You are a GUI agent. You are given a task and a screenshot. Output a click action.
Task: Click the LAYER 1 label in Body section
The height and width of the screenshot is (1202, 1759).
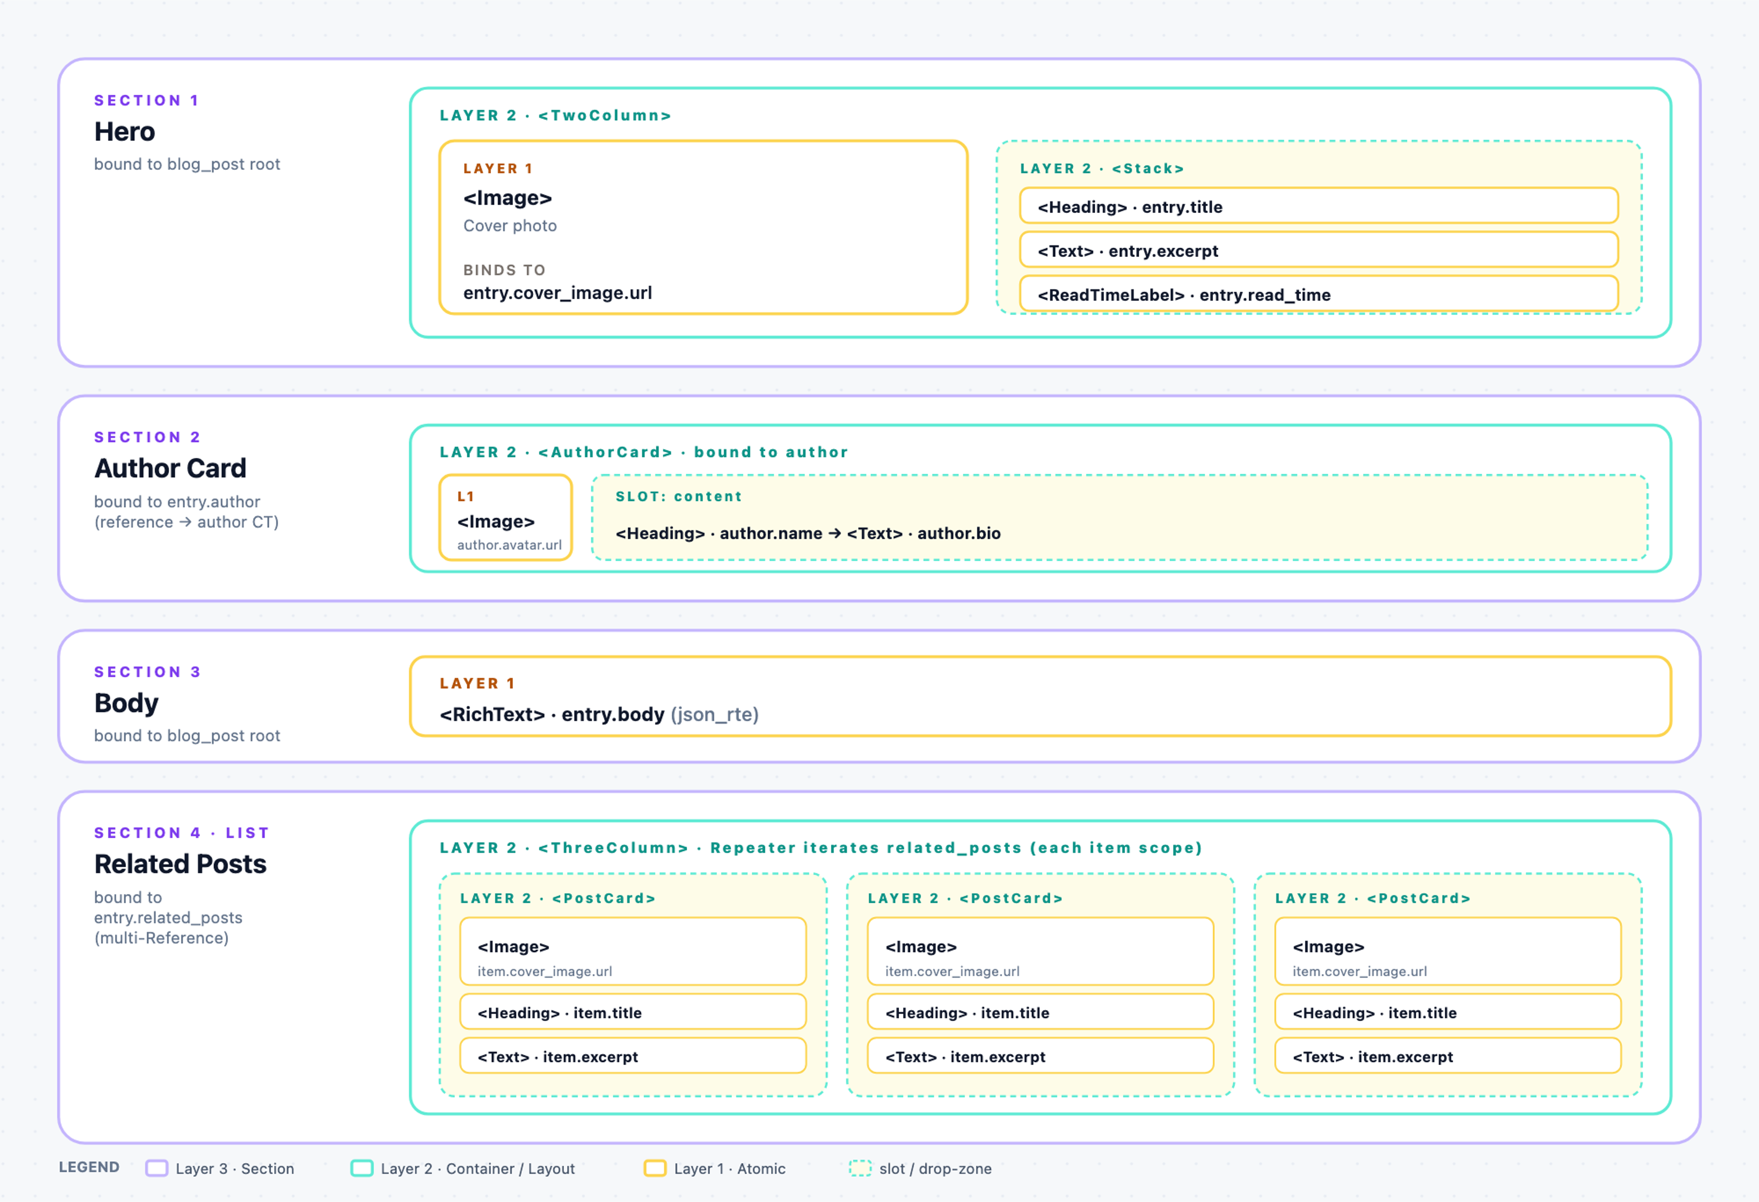pyautogui.click(x=478, y=683)
